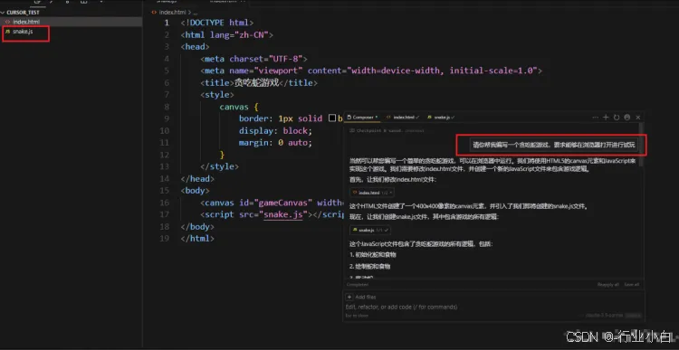Viewport: 679px width, 350px height.
Task: Click the black color swatch in border rule
Action: point(332,118)
